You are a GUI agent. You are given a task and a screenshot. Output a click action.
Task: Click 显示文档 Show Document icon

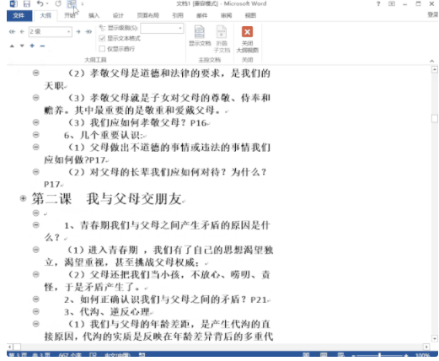click(200, 35)
